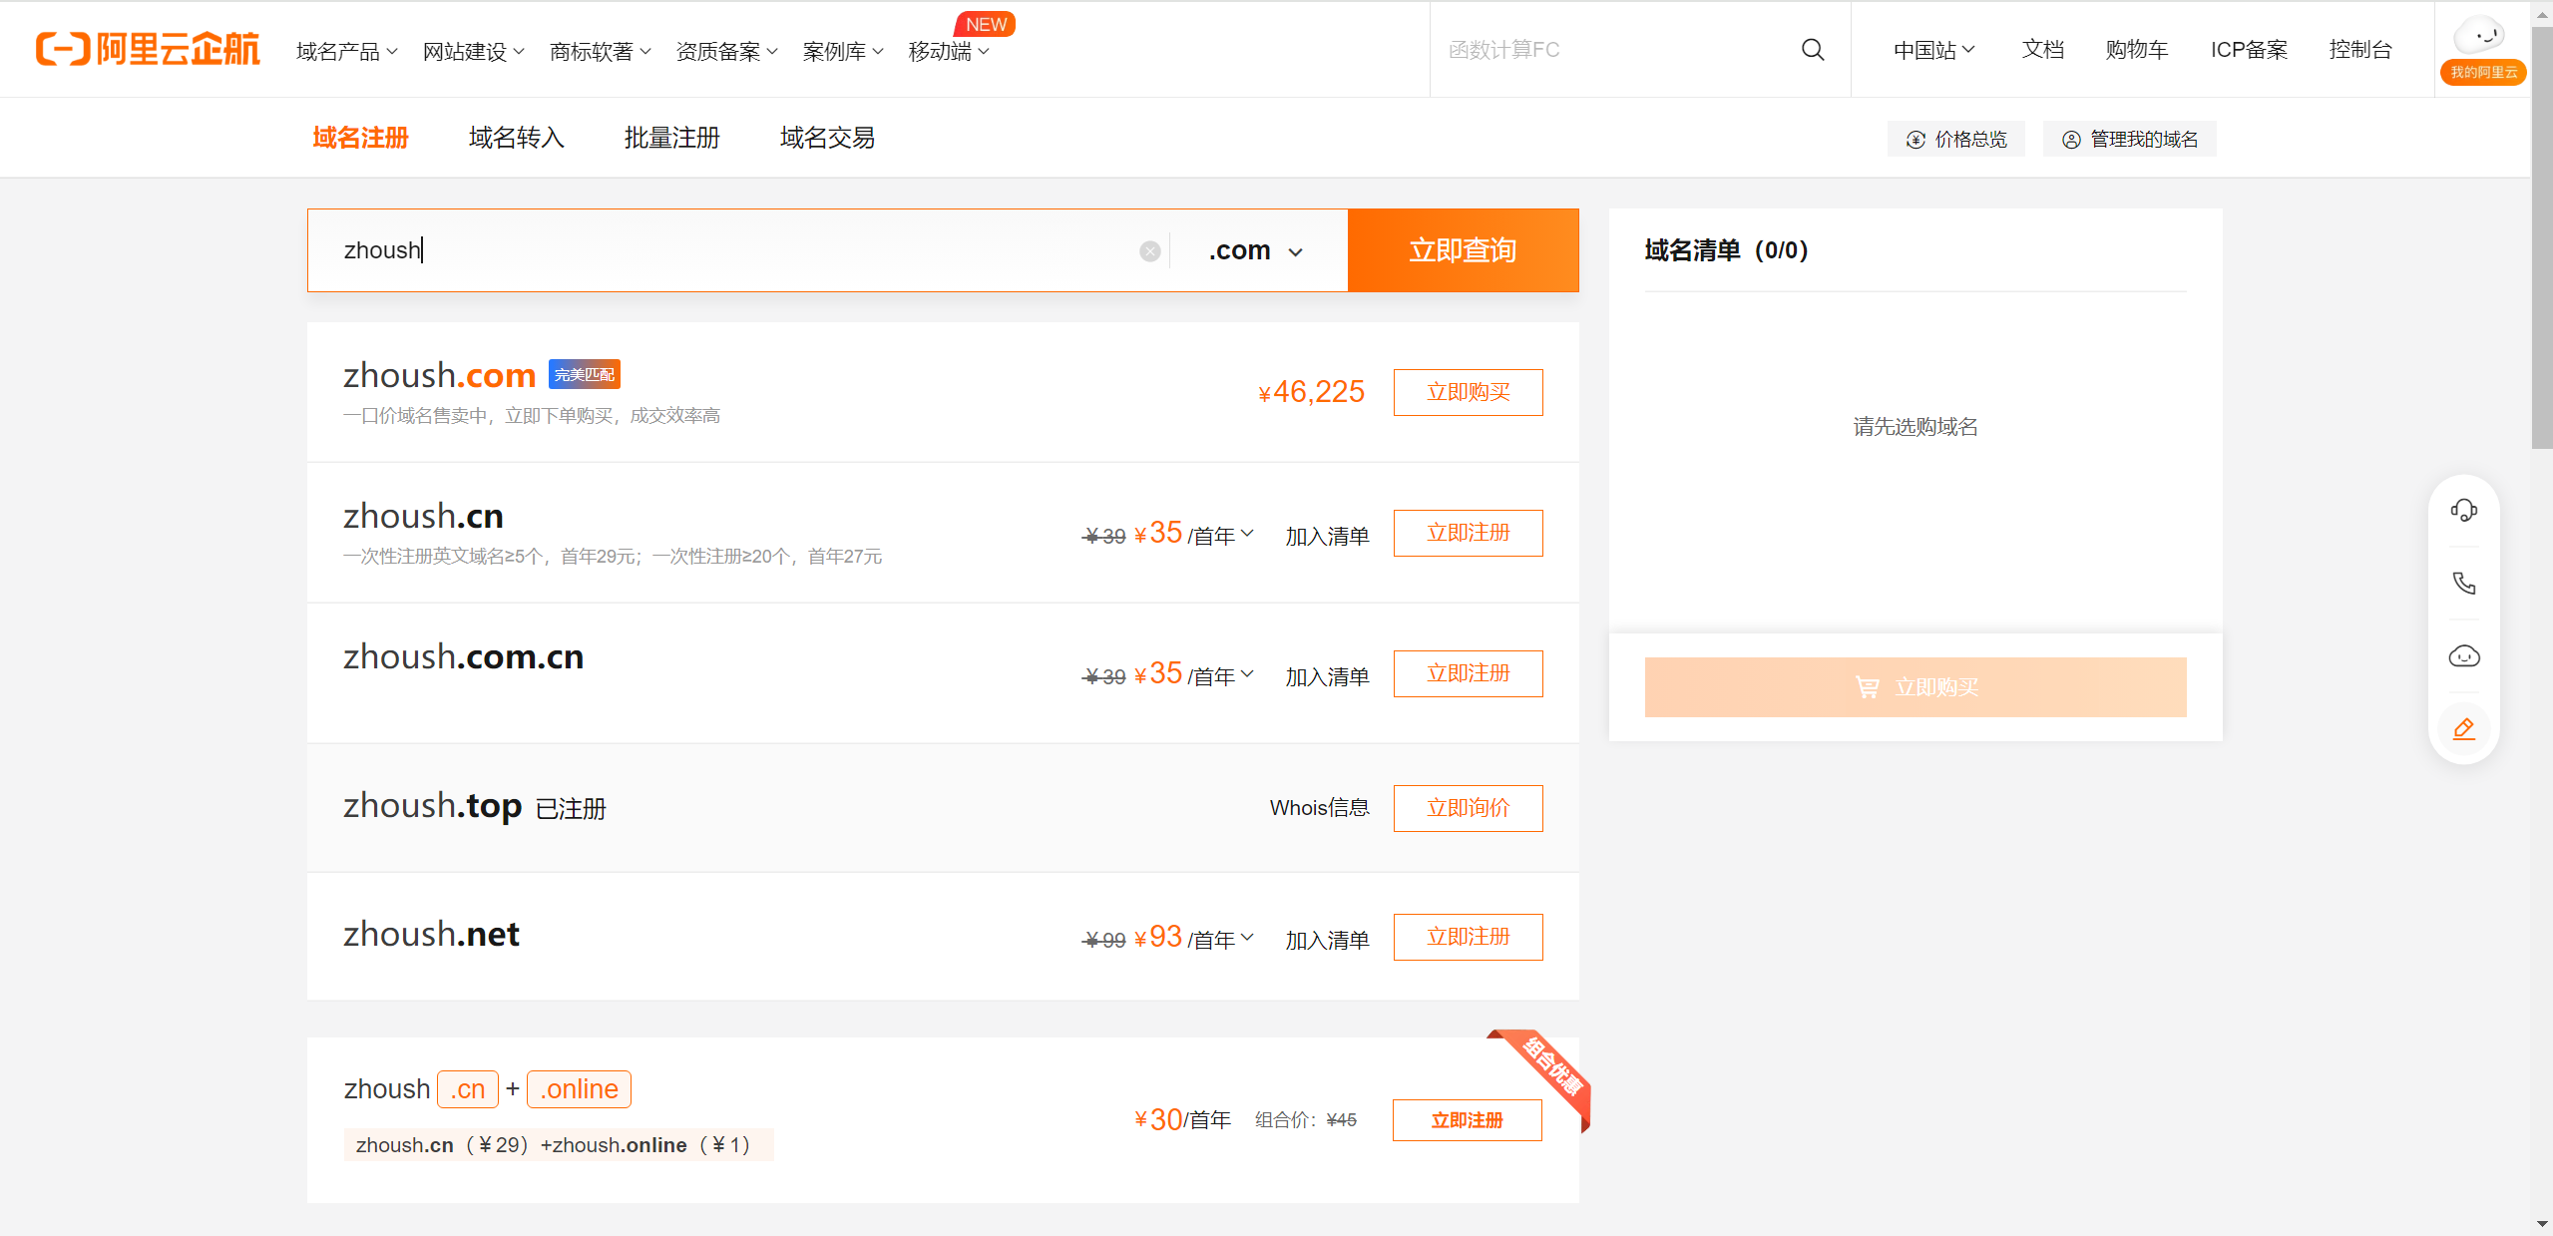The height and width of the screenshot is (1236, 2553).
Task: Select the .online tag in the combo
Action: coord(579,1089)
